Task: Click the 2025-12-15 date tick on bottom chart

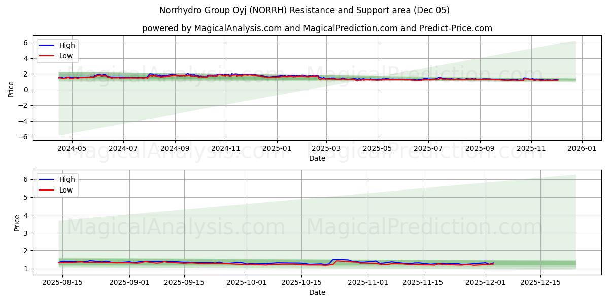Action: pyautogui.click(x=540, y=280)
